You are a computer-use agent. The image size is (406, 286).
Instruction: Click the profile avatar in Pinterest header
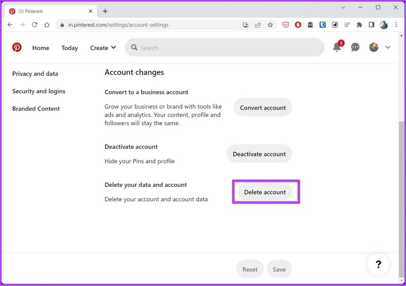point(373,47)
